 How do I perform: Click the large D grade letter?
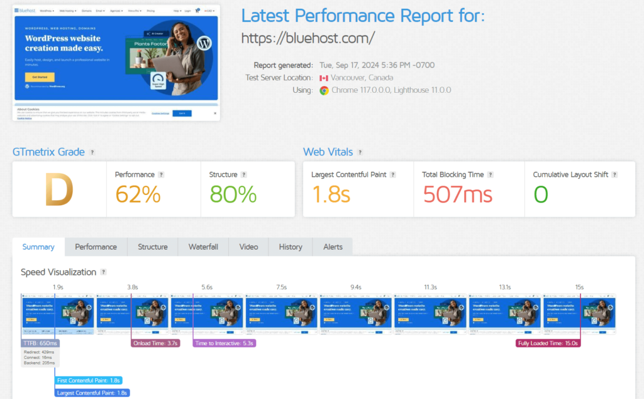tap(59, 189)
